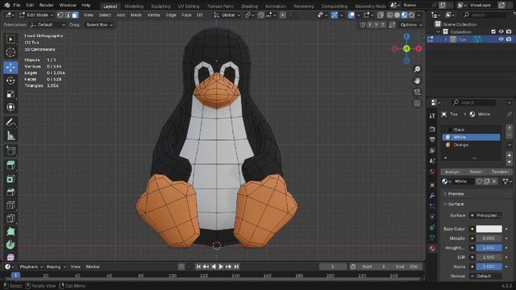Open Output properties tab
Viewport: 516px width, 290px height.
[432, 139]
